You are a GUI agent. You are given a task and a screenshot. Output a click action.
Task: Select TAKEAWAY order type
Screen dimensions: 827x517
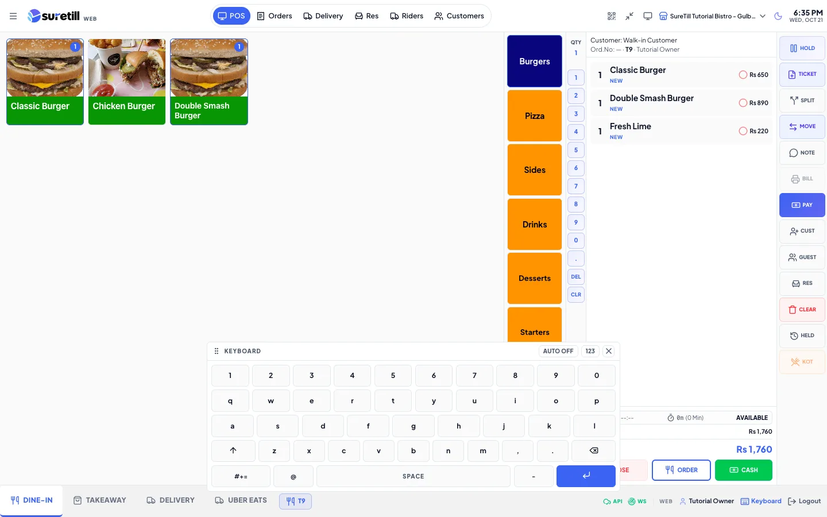pos(100,500)
